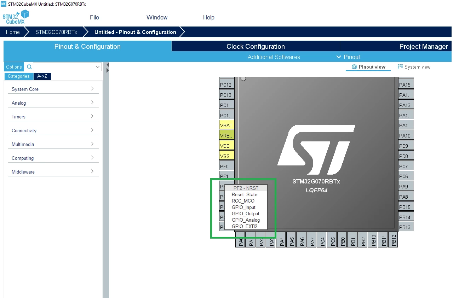Open the File menu

(x=94, y=17)
